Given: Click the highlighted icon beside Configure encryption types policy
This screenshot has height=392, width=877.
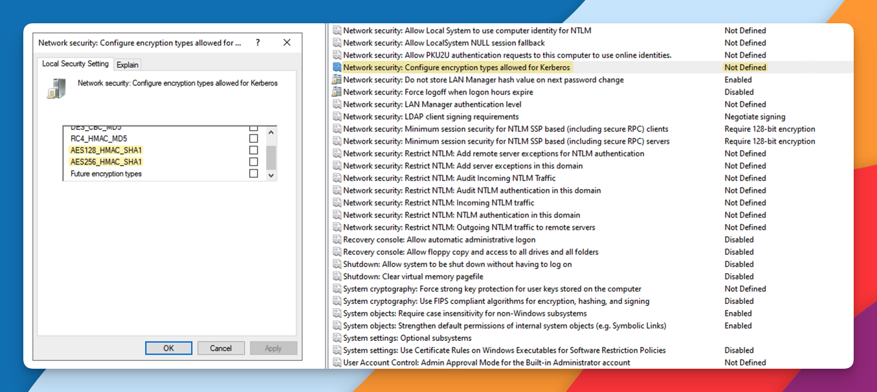Looking at the screenshot, I should [x=337, y=67].
